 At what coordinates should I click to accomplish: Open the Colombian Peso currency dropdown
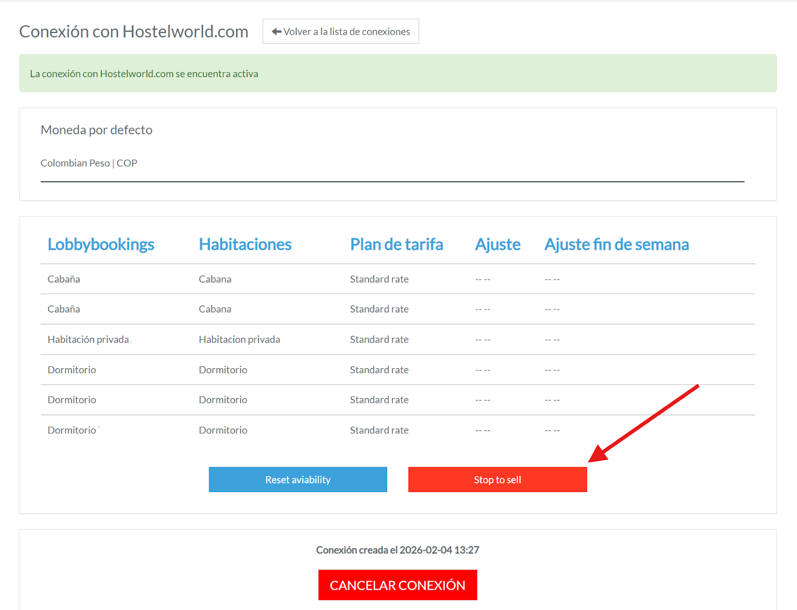tap(392, 164)
